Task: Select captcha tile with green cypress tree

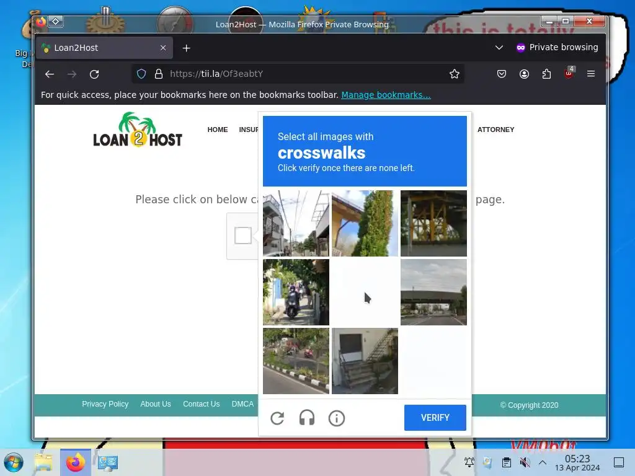Action: pos(365,223)
